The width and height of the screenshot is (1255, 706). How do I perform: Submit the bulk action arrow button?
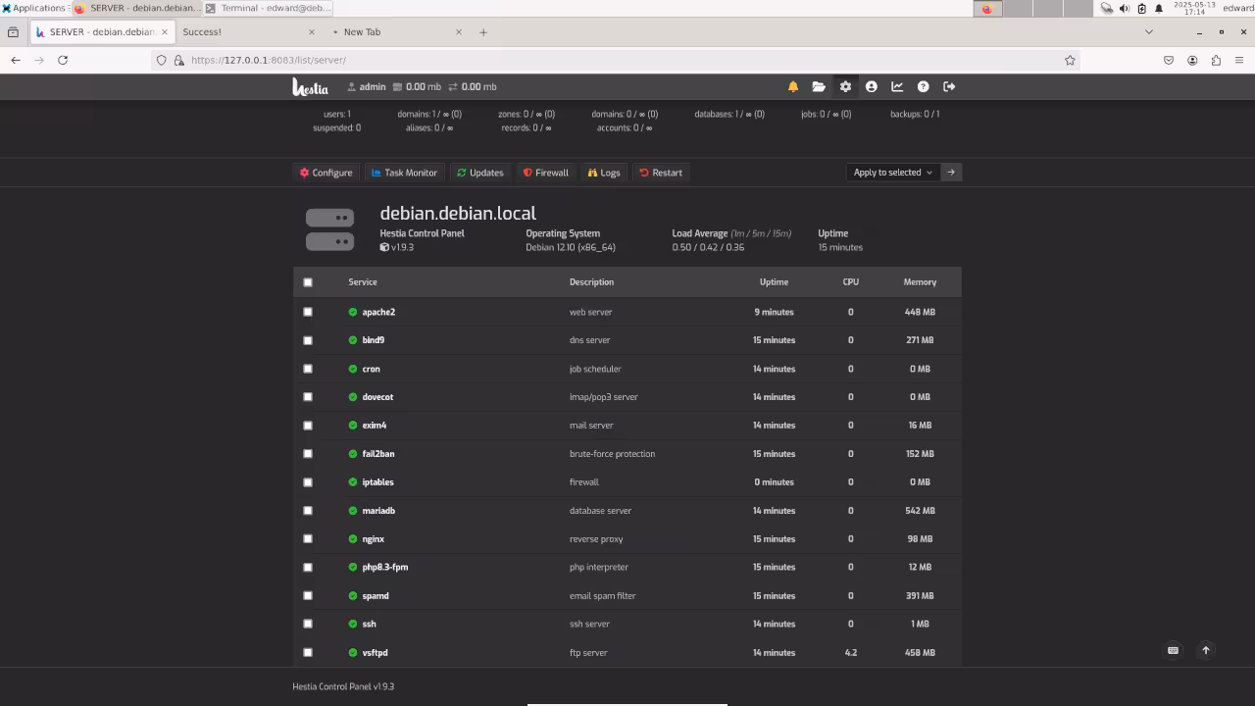click(951, 173)
